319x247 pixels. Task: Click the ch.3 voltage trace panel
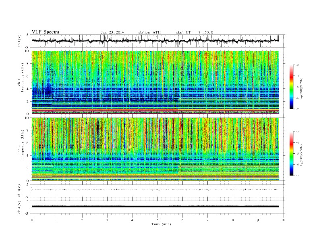(x=158, y=191)
